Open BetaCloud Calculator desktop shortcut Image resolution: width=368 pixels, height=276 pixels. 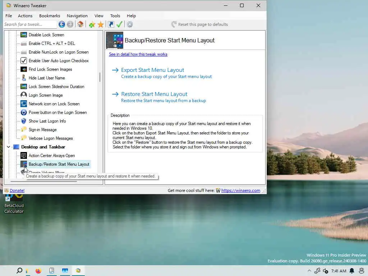(14, 204)
